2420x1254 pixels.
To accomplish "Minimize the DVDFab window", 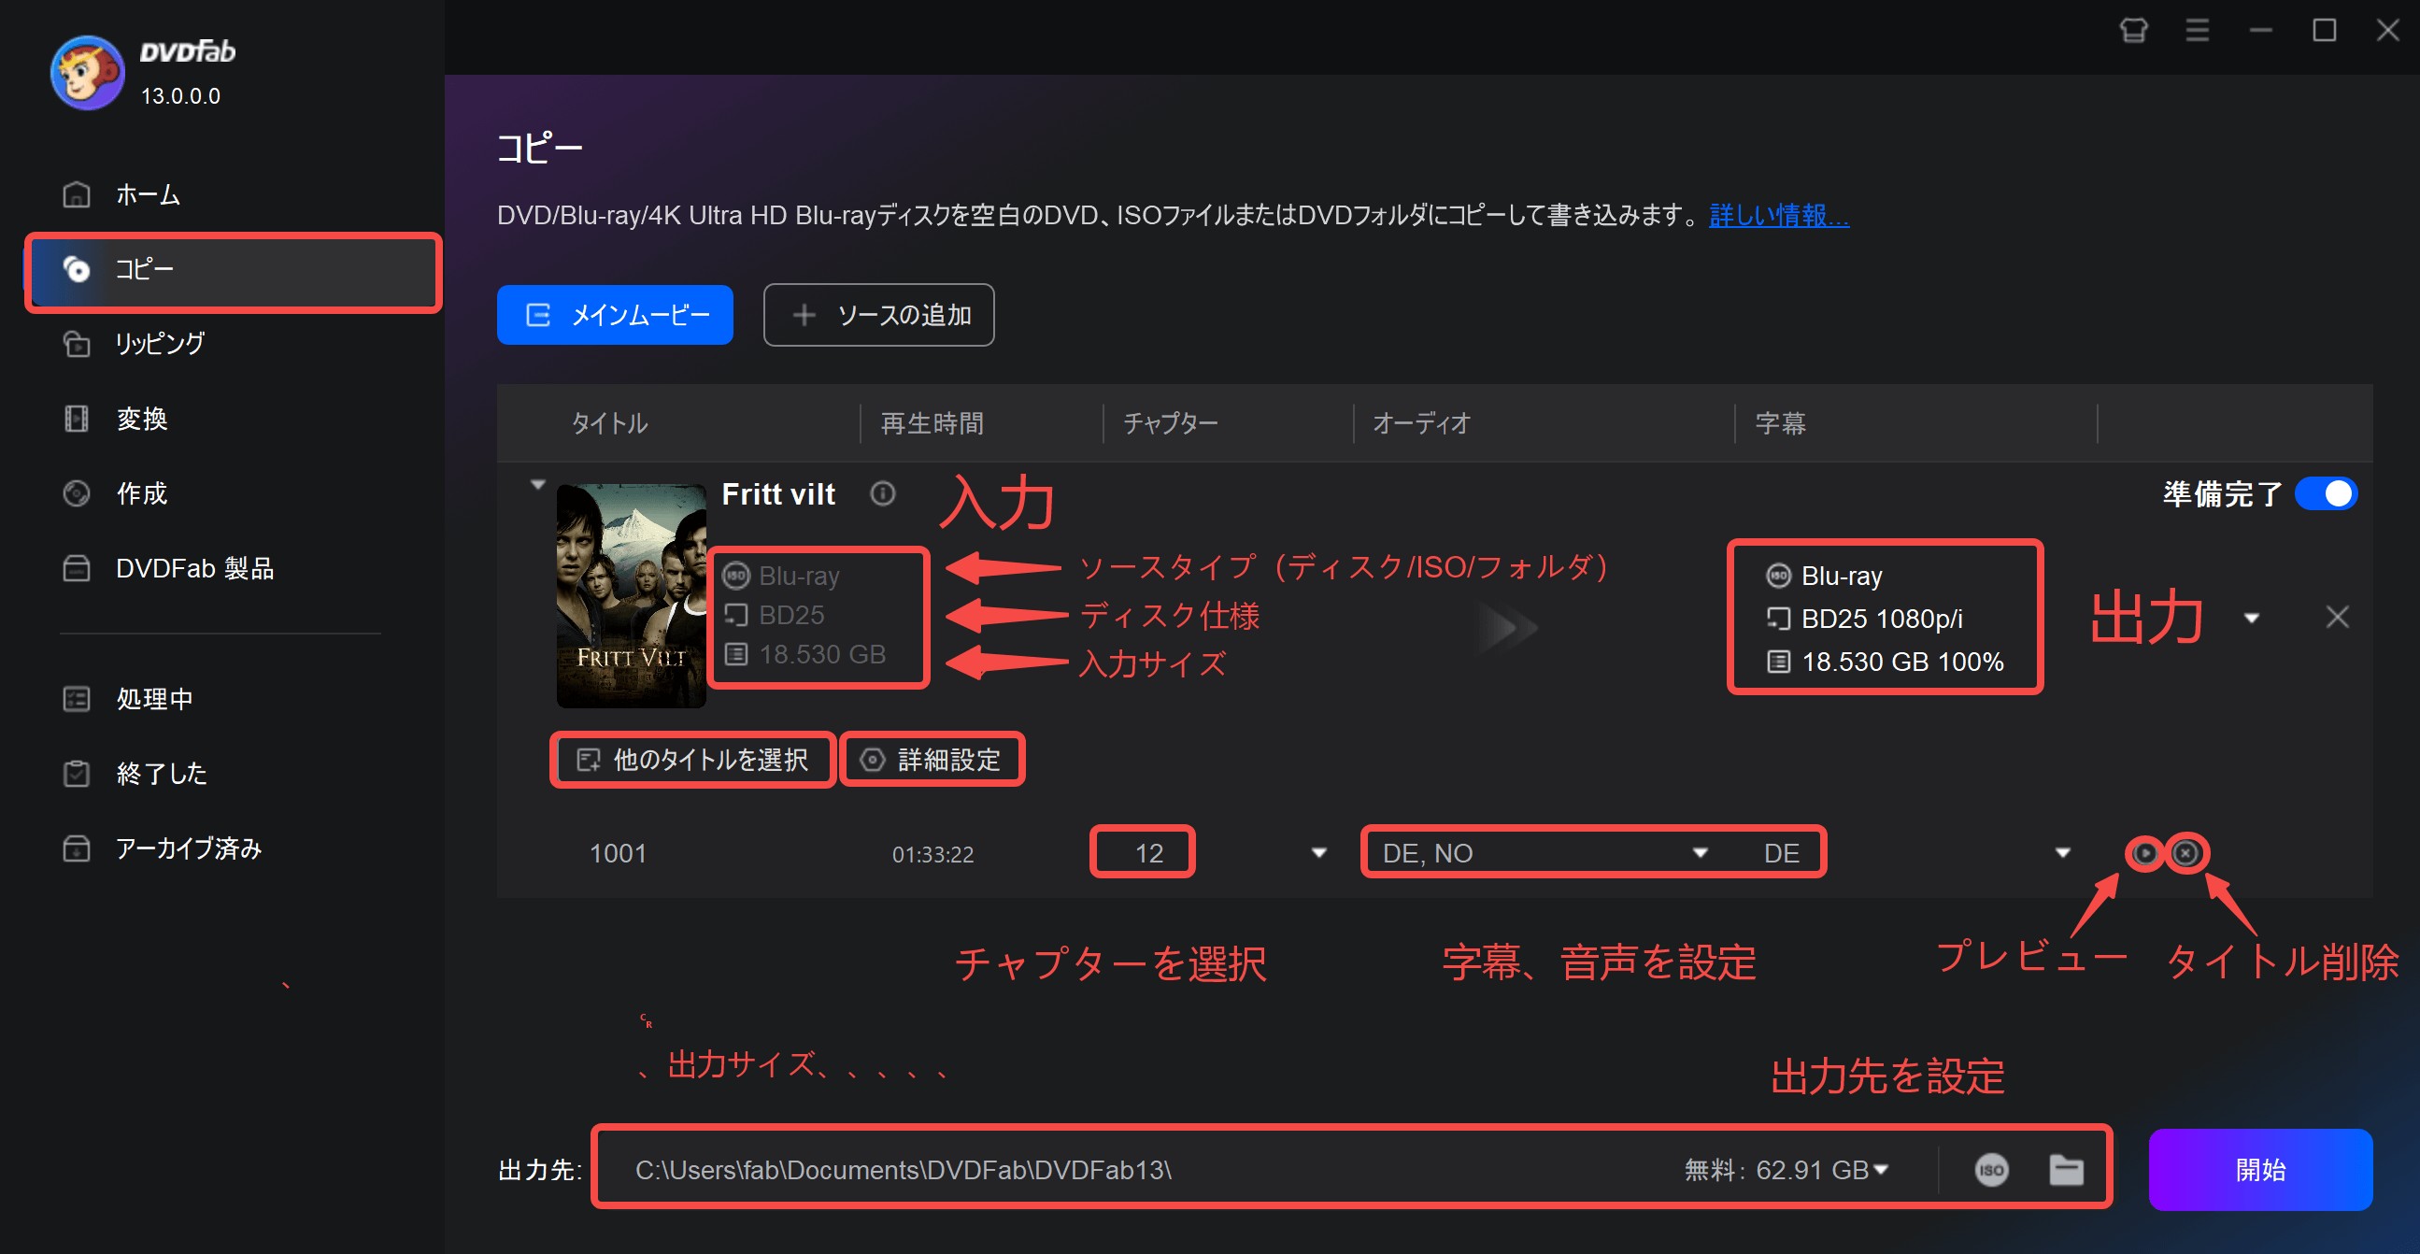I will tap(2260, 30).
